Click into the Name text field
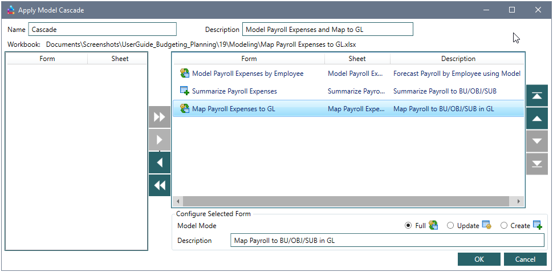This screenshot has height=272, width=553. point(103,30)
